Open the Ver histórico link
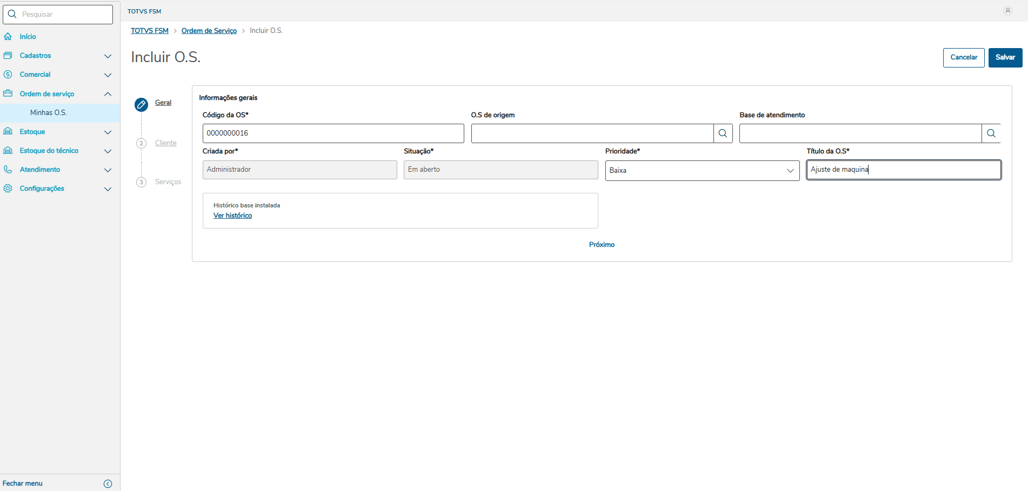This screenshot has height=491, width=1028. tap(232, 216)
